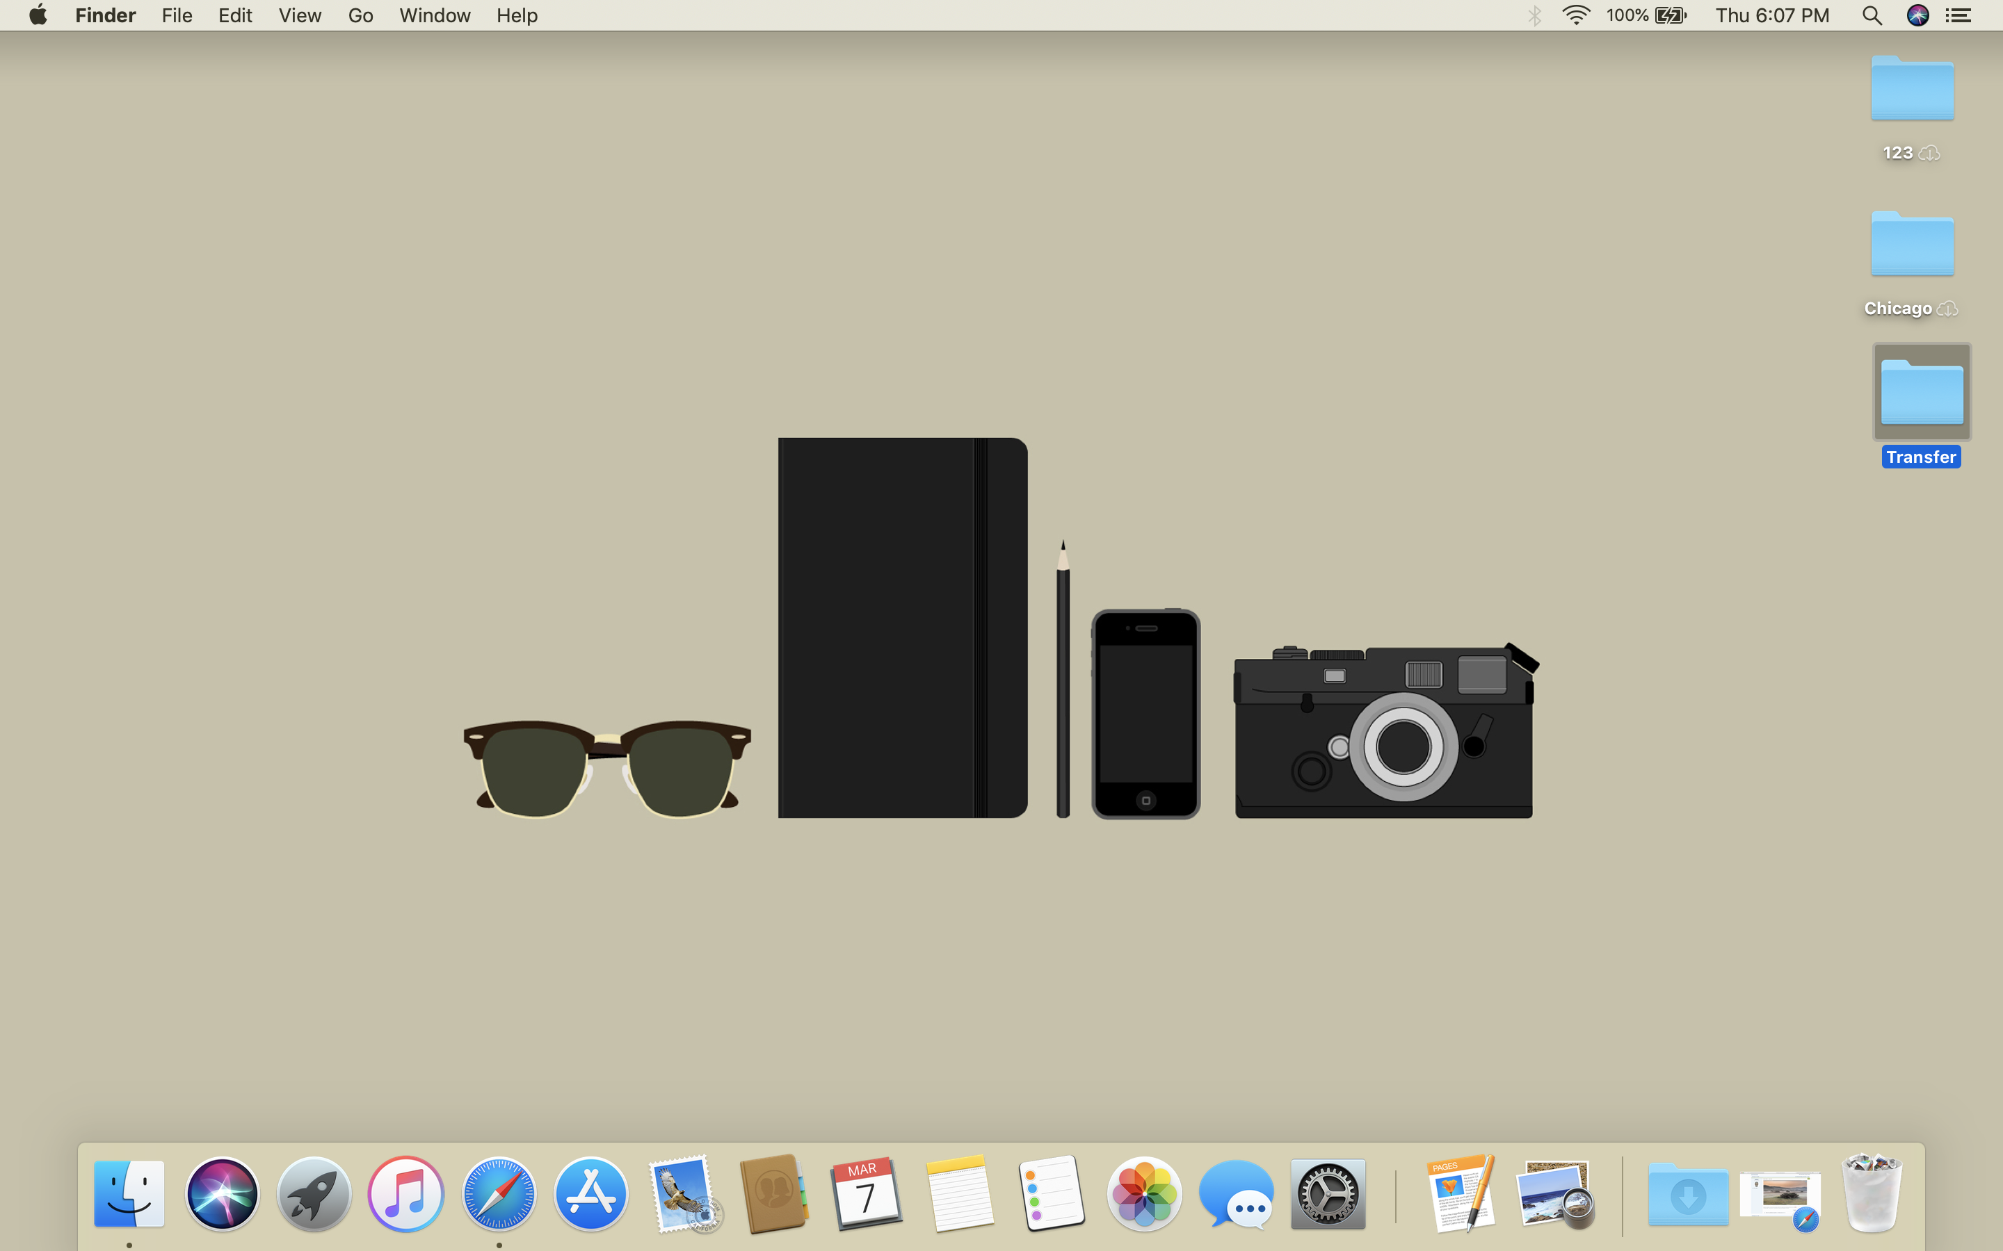Launch Photos app from Dock
Viewport: 2003px width, 1251px height.
[x=1144, y=1193]
